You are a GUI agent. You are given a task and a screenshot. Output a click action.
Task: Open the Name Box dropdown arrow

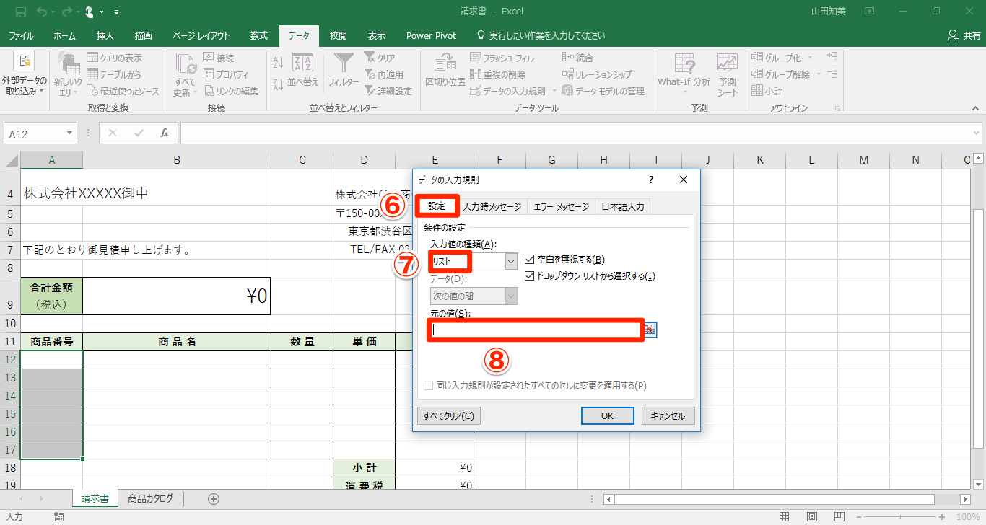point(70,133)
